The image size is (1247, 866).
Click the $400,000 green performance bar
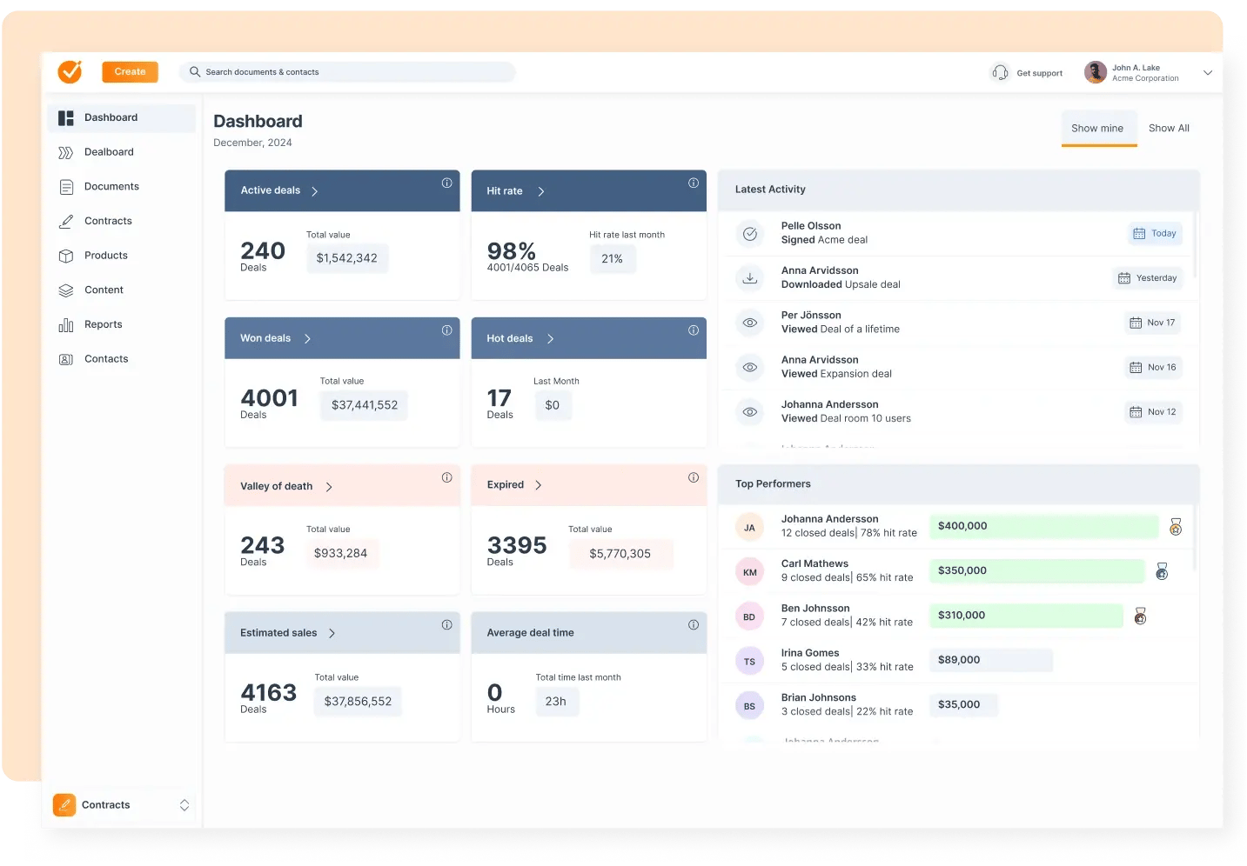pyautogui.click(x=1043, y=527)
